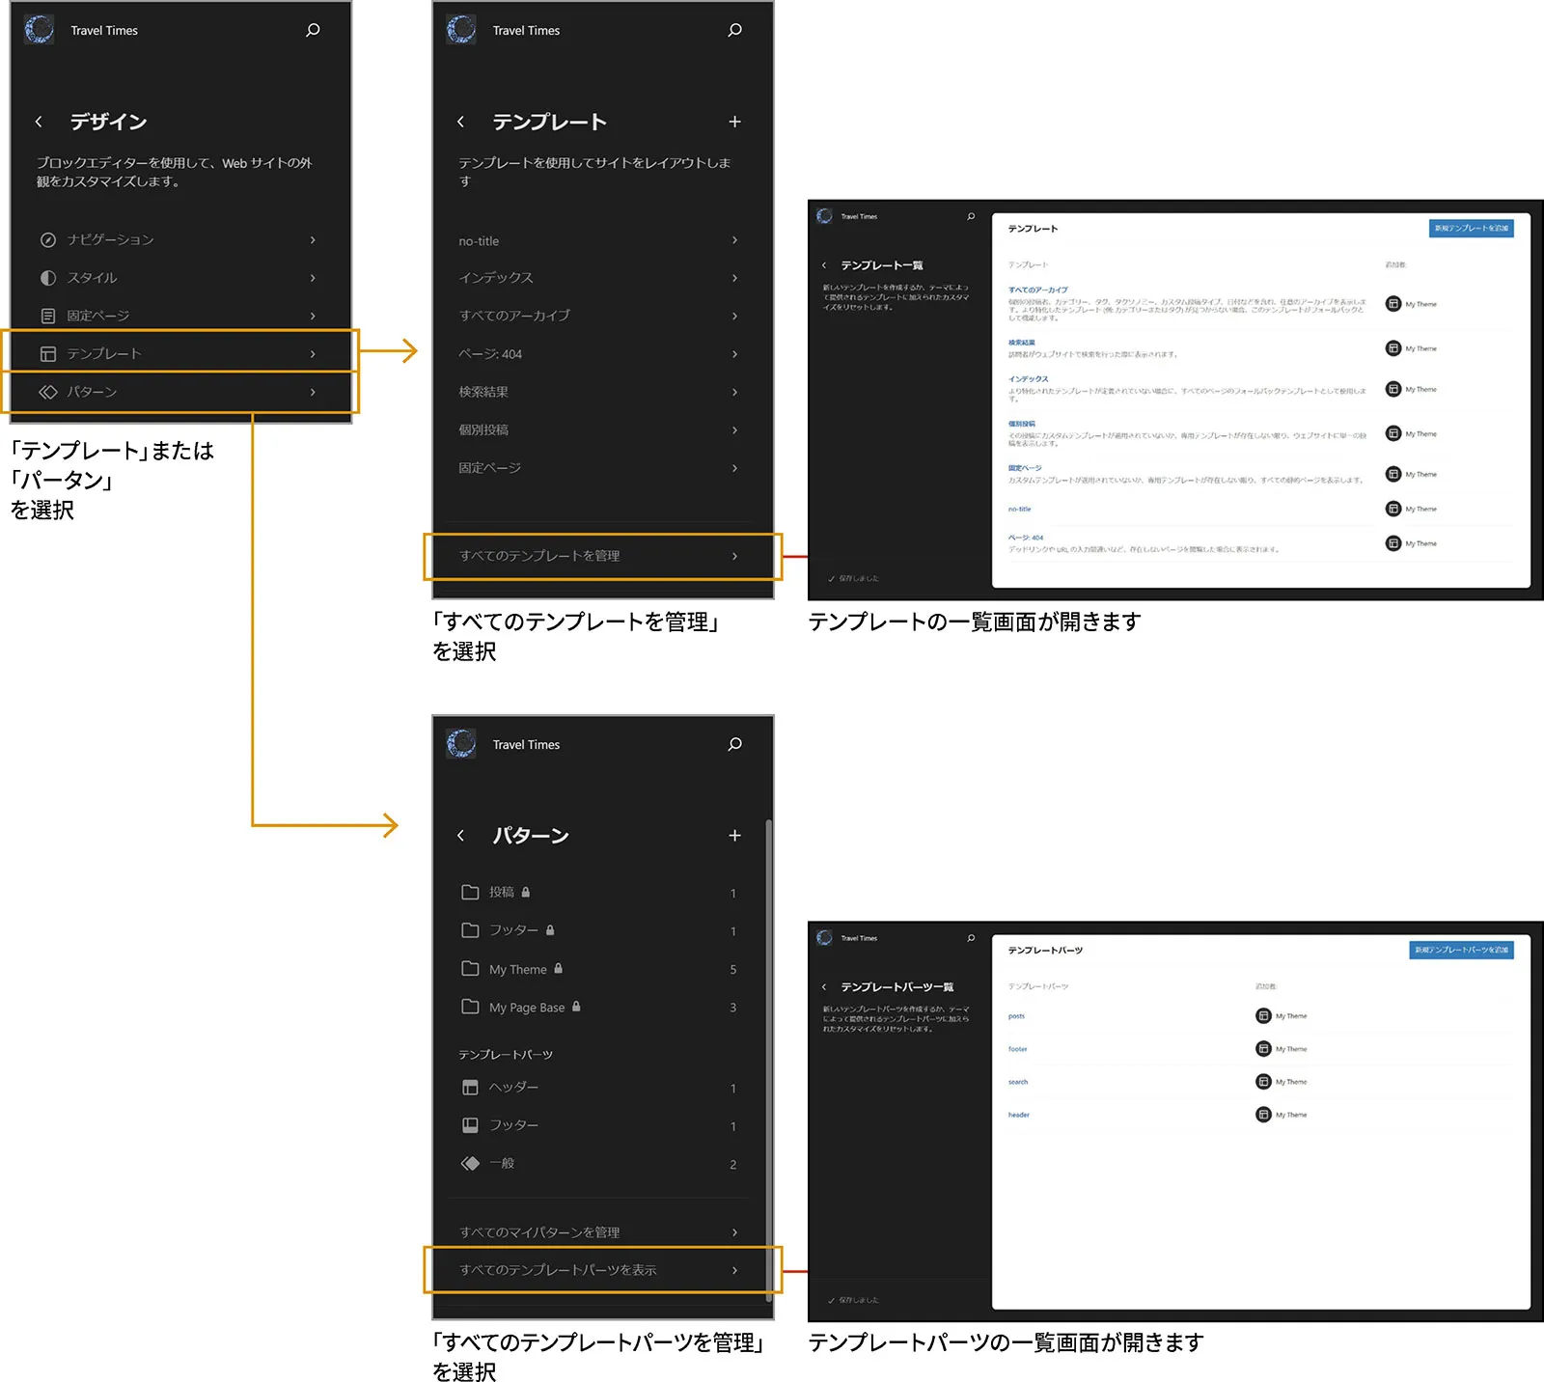Go back using the chevron beside デザイン
This screenshot has width=1544, height=1382.
(39, 122)
